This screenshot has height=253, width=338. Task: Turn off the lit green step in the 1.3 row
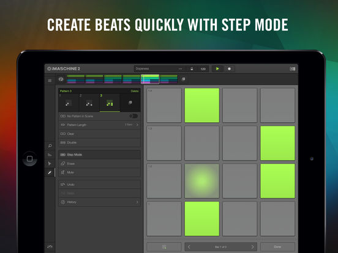[x=277, y=143]
